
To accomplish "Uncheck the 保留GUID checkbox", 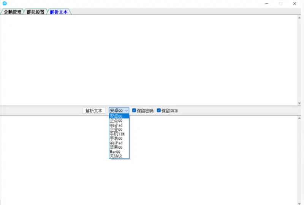I will tap(159, 111).
